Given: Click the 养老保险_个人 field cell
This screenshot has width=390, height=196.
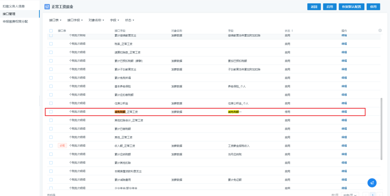Looking at the screenshot, I should [x=237, y=86].
